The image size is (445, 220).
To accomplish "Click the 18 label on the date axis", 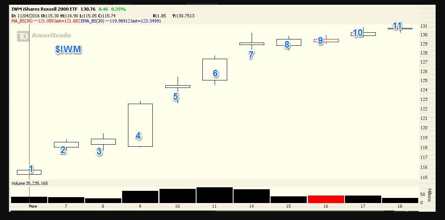I will pyautogui.click(x=400, y=206).
